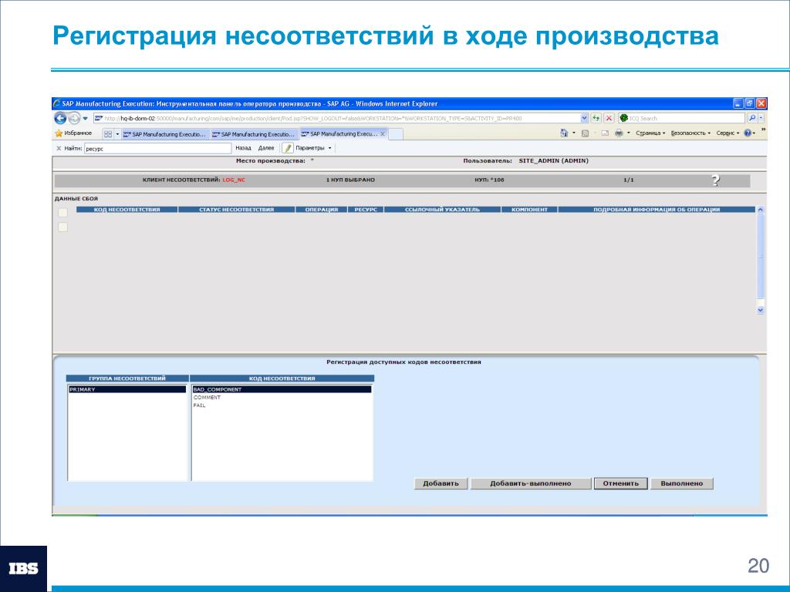This screenshot has height=592, width=790.
Task: Open the Страница menu
Action: click(650, 133)
